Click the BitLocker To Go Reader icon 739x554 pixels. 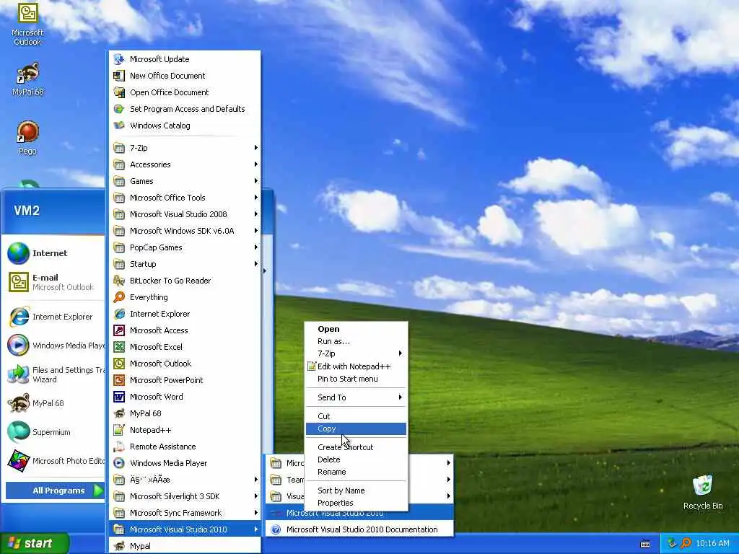point(119,281)
